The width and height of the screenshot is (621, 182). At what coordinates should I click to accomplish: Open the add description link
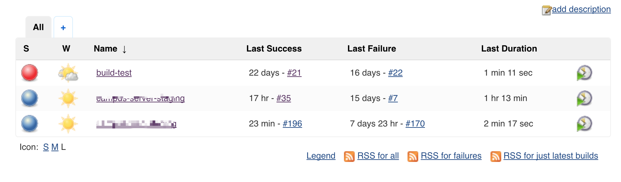coord(581,9)
